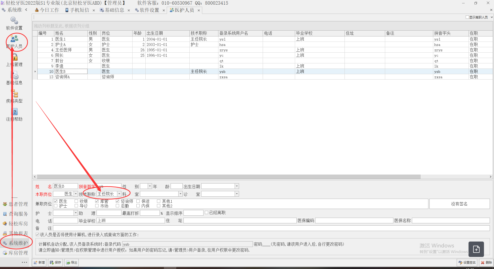The width and height of the screenshot is (494, 269).
Task: Open 患者管理 module
Action: click(15, 204)
